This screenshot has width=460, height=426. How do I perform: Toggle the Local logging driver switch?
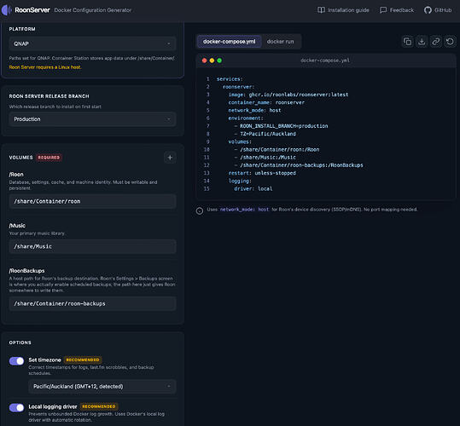click(x=16, y=407)
